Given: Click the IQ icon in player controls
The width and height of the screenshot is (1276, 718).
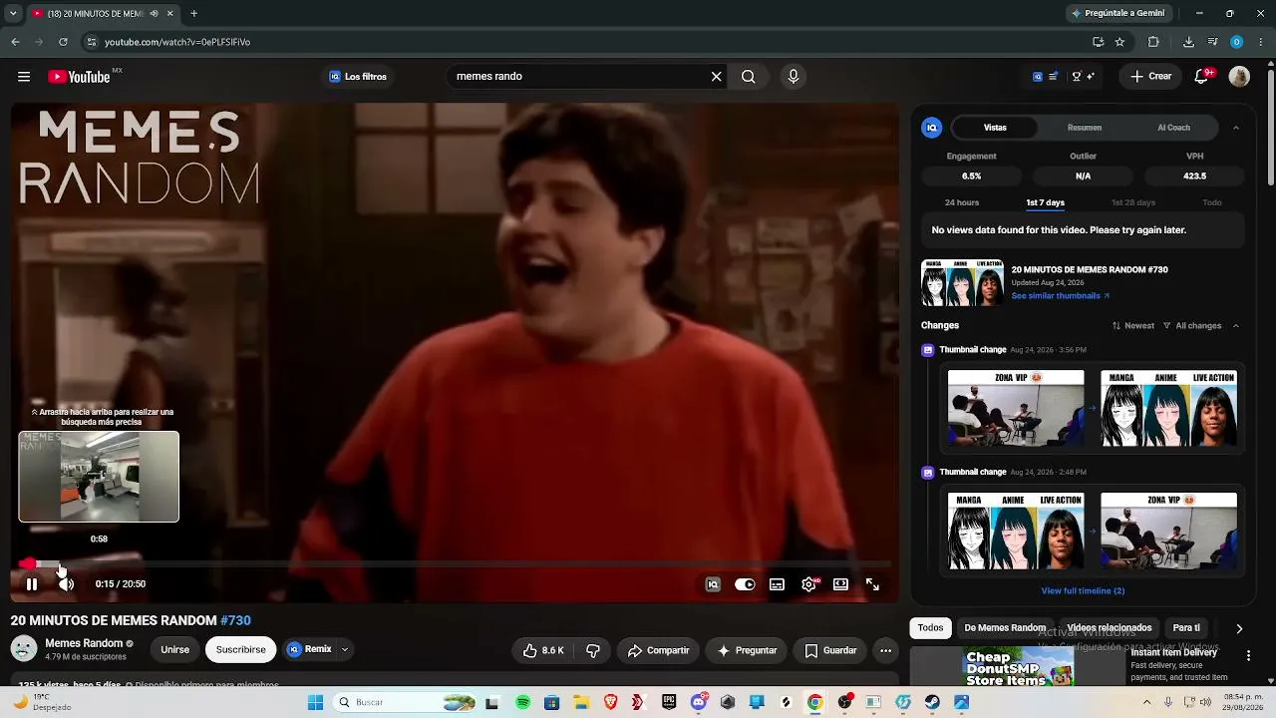Looking at the screenshot, I should [x=713, y=584].
